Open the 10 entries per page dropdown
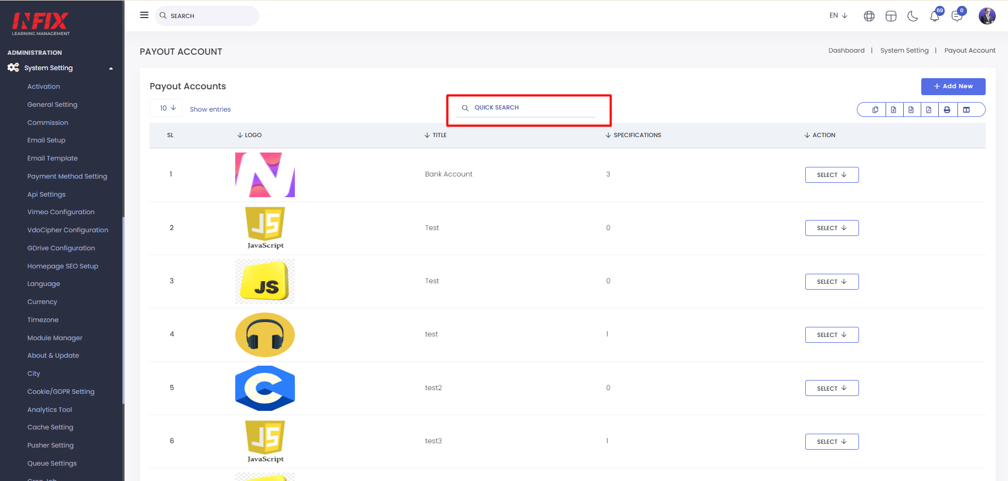Viewport: 1008px width, 481px height. [167, 108]
